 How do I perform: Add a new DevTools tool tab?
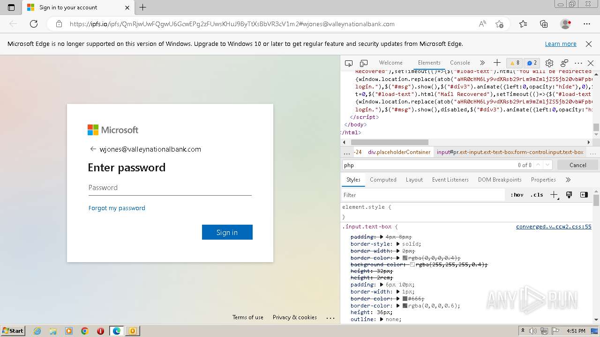coord(497,63)
